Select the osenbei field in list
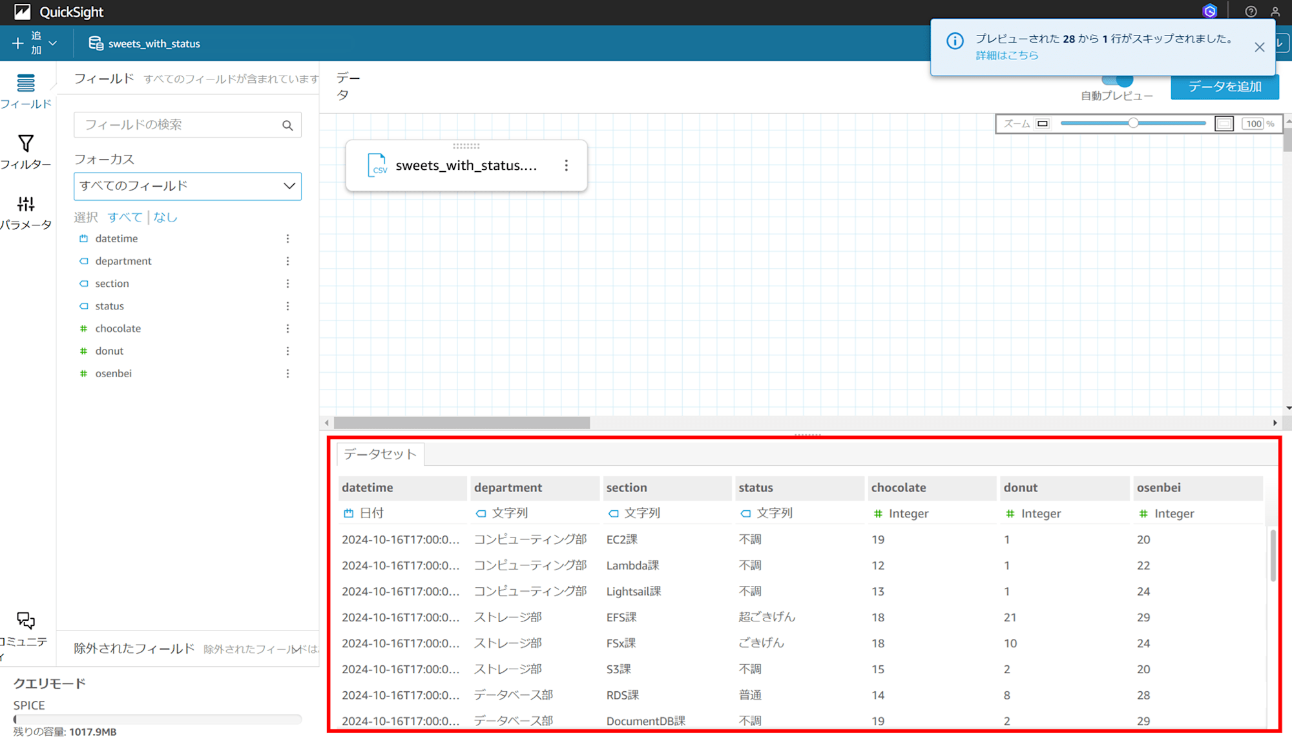The width and height of the screenshot is (1292, 739). [113, 373]
